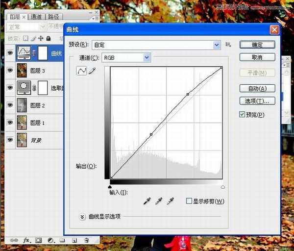294x251 pixels.
Task: Click lock transparent pixels icon
Action: 25,38
